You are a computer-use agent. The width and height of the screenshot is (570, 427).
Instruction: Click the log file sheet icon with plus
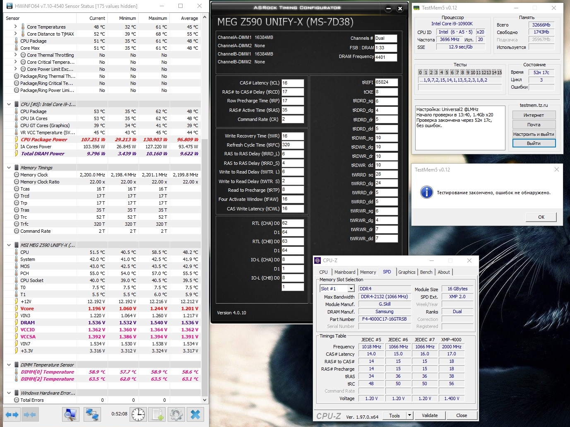[x=157, y=414]
